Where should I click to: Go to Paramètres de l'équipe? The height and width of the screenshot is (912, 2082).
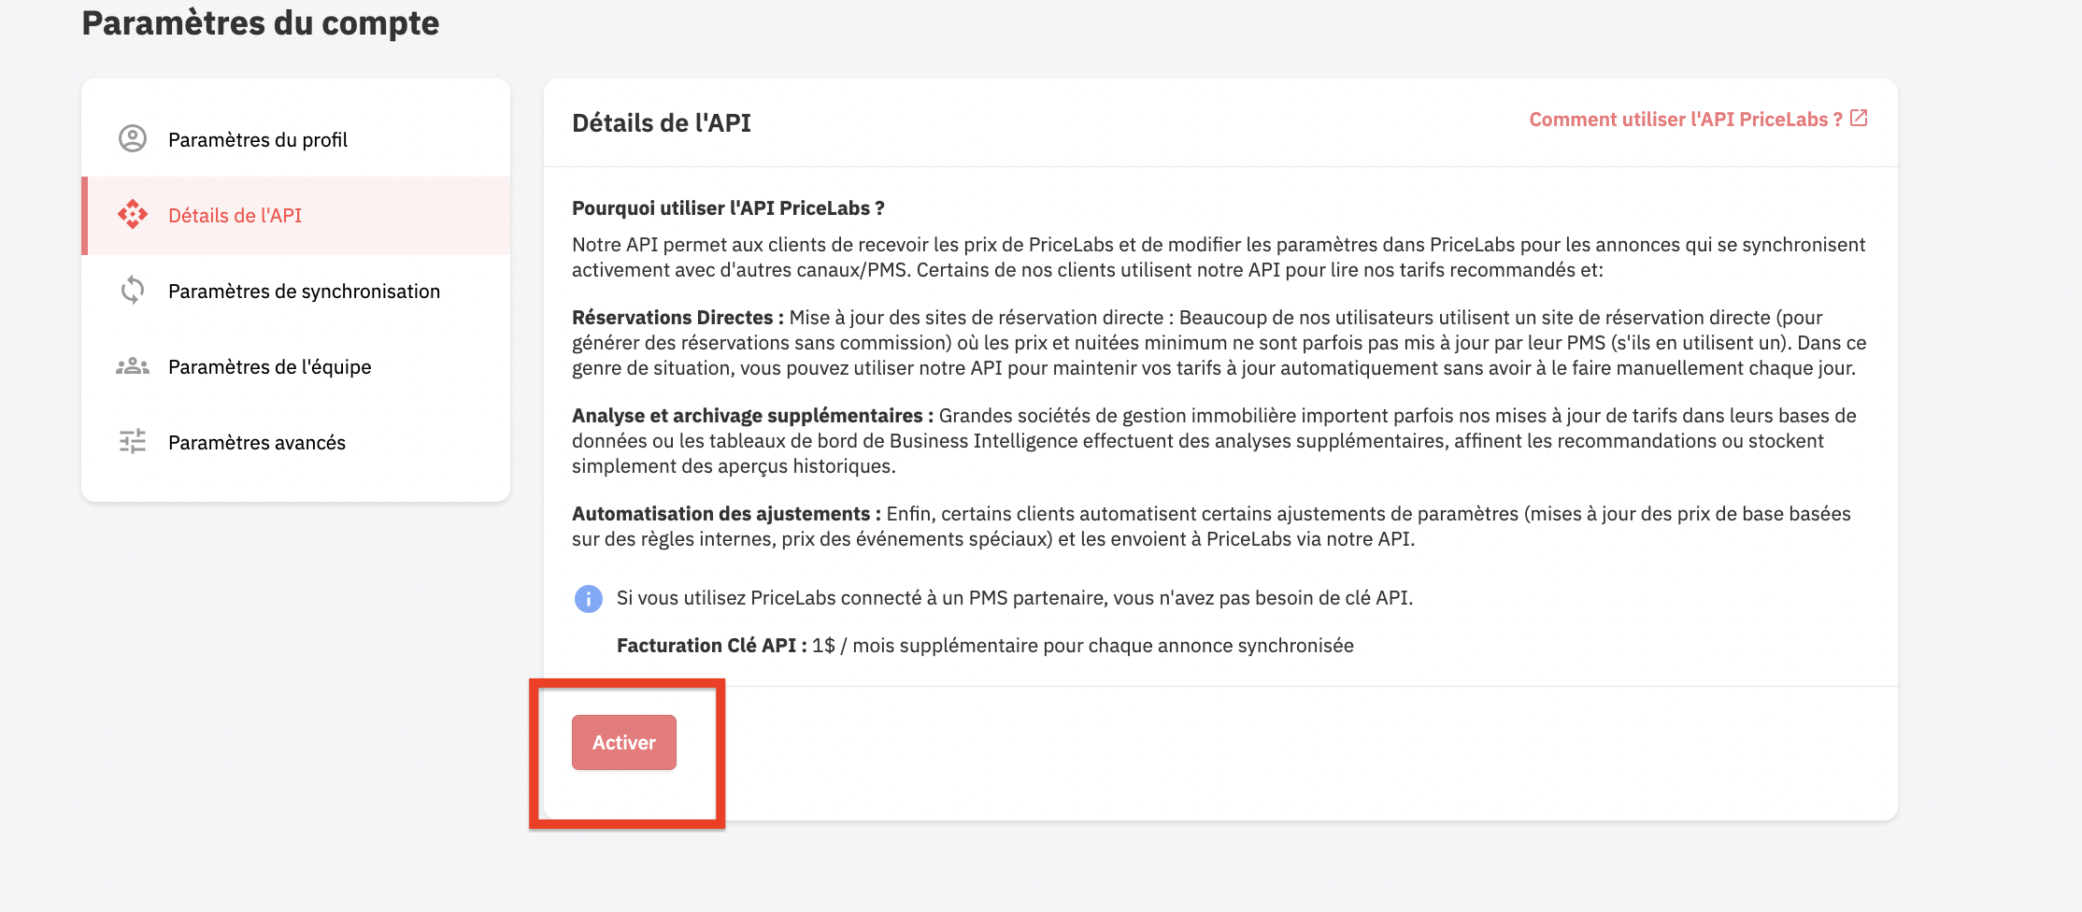[295, 366]
